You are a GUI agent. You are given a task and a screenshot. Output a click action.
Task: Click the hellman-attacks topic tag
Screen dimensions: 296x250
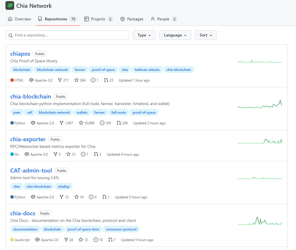click(x=147, y=70)
